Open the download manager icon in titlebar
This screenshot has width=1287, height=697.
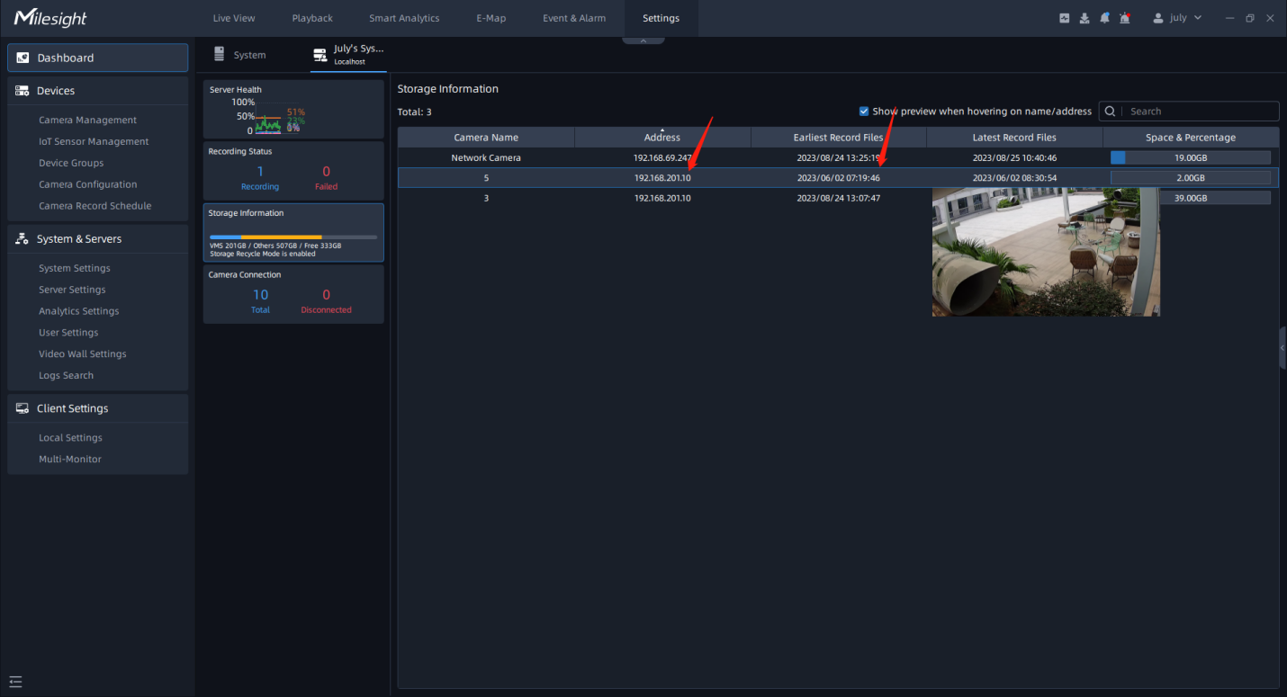pyautogui.click(x=1084, y=17)
